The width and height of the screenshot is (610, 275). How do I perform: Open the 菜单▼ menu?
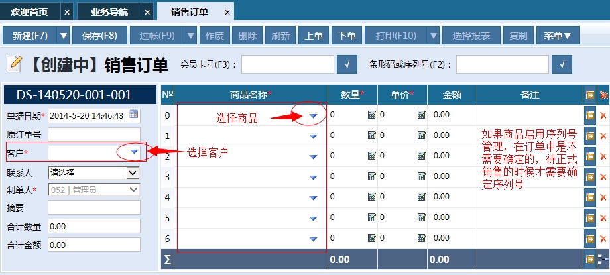click(x=558, y=36)
